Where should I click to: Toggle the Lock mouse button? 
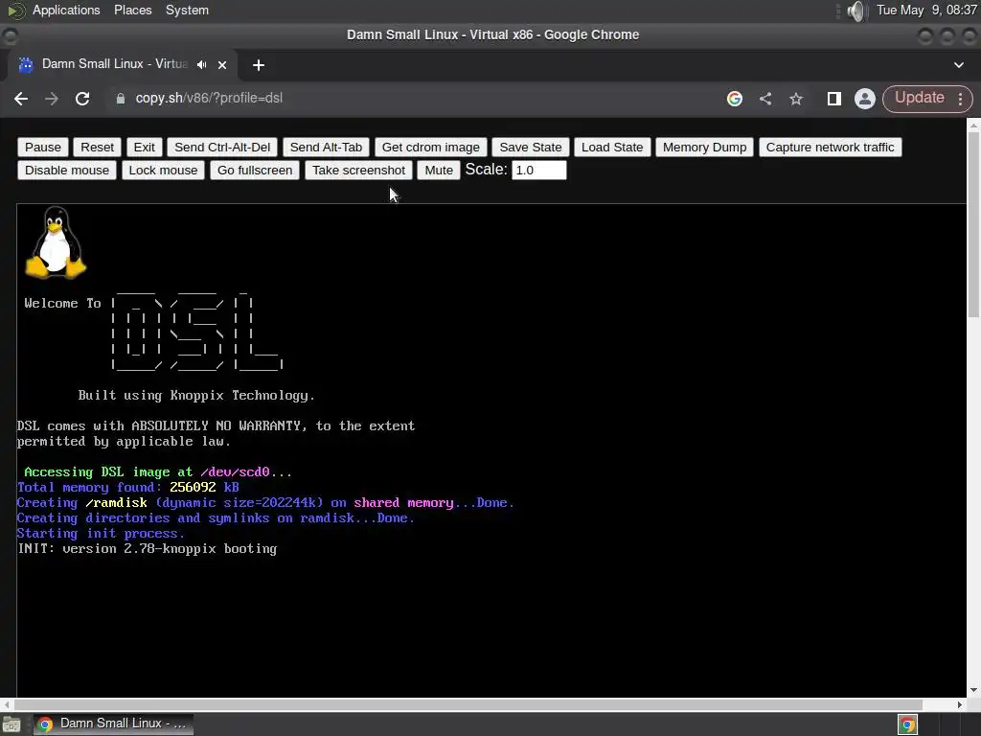click(x=163, y=171)
